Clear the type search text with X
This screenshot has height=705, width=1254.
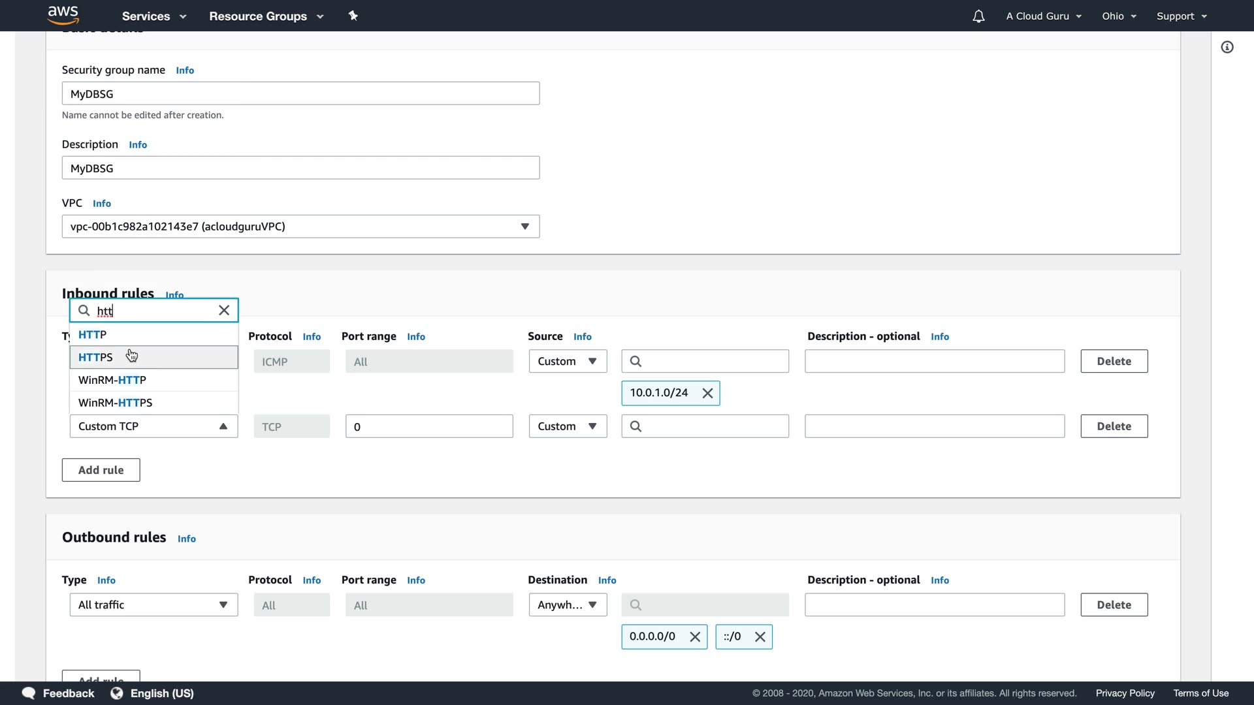point(224,310)
